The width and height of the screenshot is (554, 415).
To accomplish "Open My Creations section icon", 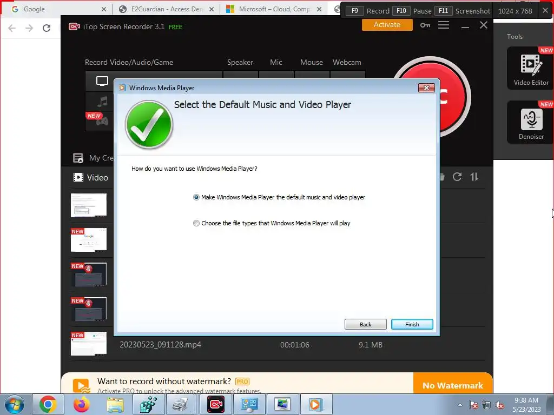I will (78, 158).
